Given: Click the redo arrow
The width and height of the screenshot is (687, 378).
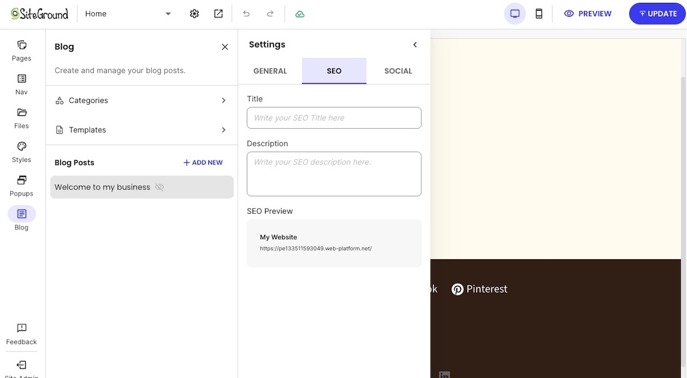Looking at the screenshot, I should (270, 14).
